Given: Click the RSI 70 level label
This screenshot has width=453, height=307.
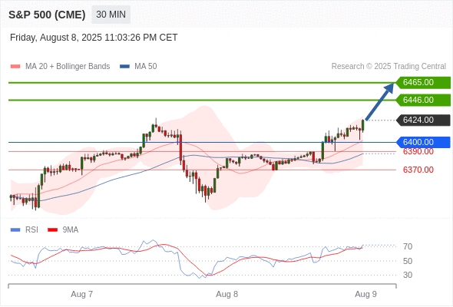Looking at the screenshot, I should coord(408,246).
